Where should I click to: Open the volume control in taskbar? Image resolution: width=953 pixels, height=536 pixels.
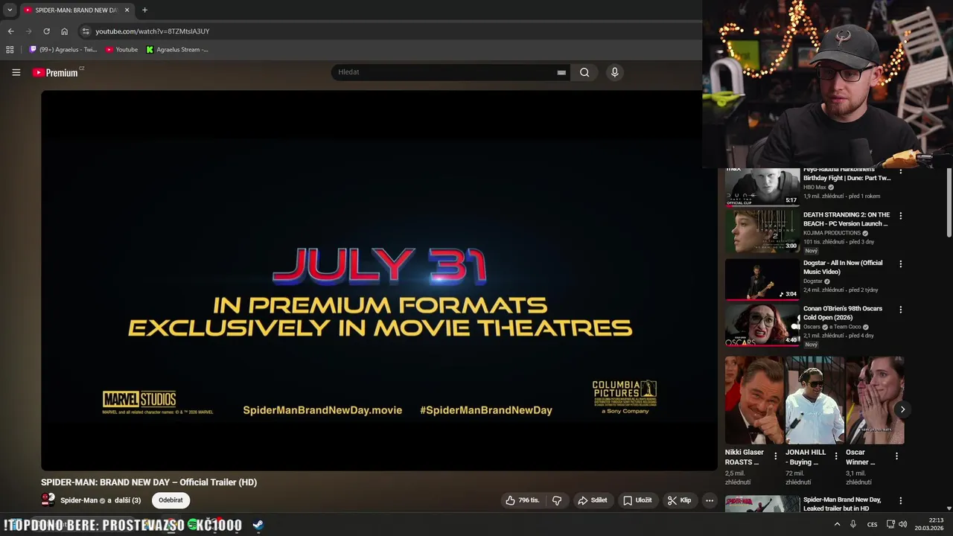pos(902,524)
